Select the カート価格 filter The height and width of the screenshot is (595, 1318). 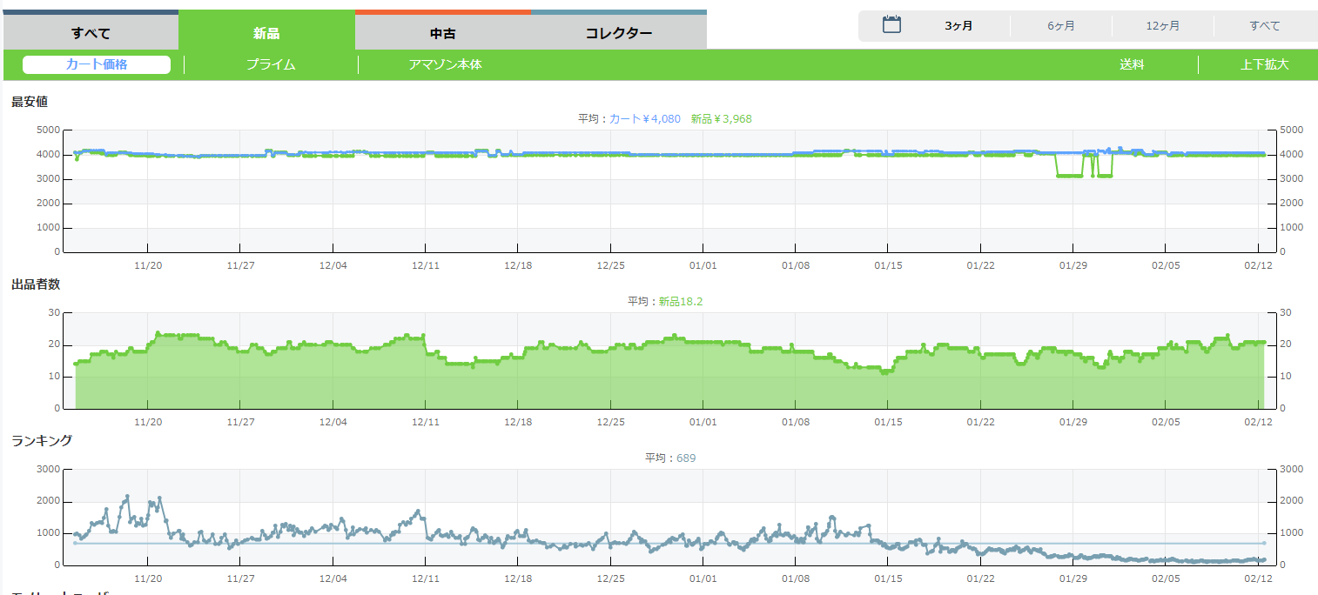97,64
